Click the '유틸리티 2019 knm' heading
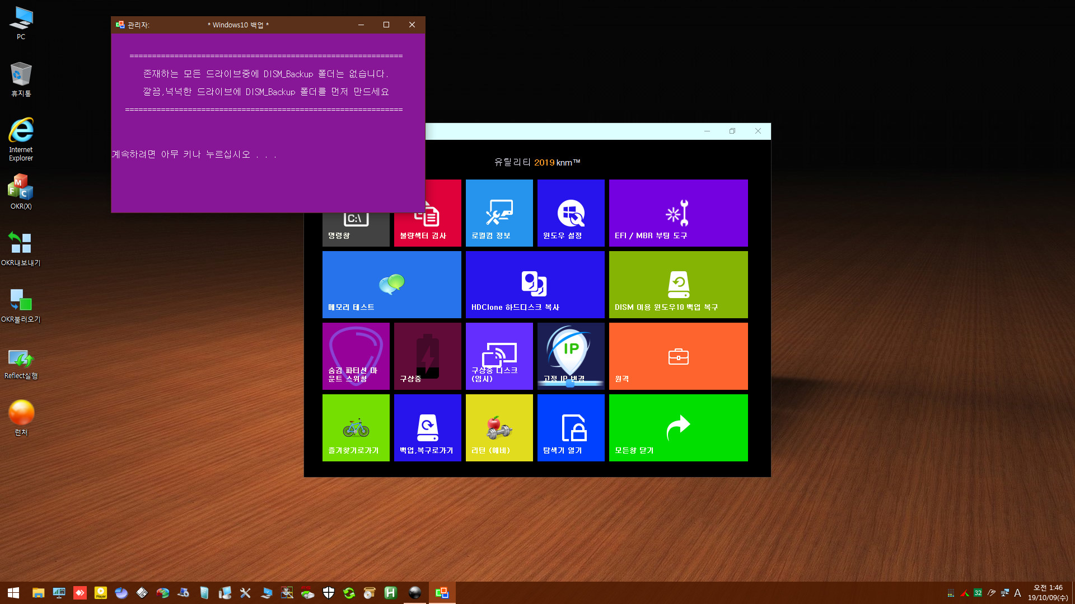Screen dimensions: 1075x604 click(x=537, y=162)
